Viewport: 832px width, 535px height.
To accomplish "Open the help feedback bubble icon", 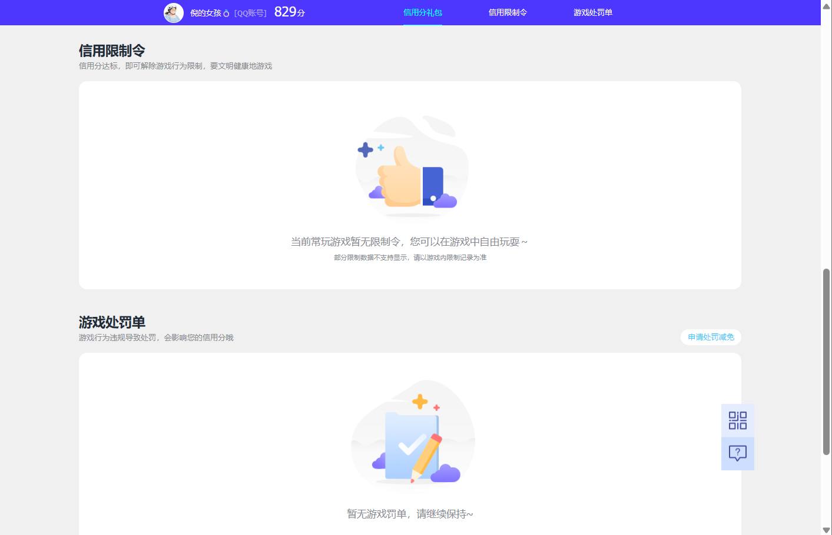I will point(737,453).
